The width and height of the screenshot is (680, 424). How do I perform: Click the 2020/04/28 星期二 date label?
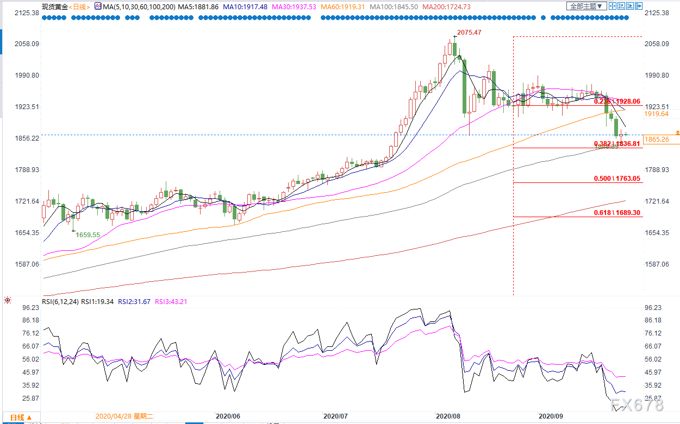tap(124, 416)
